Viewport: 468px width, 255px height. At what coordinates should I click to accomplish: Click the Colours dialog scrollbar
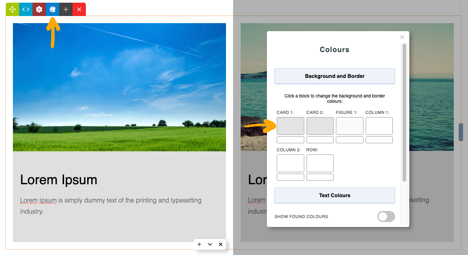point(404,111)
